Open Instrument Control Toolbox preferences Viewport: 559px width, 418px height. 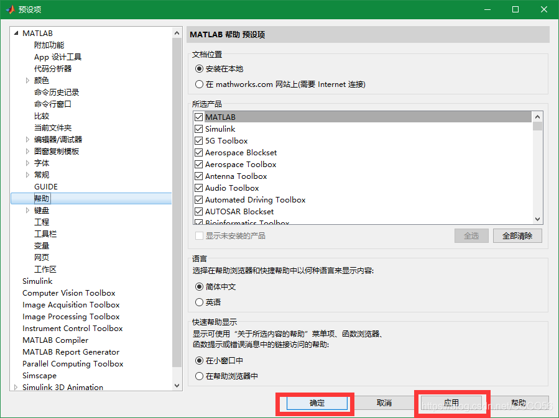pyautogui.click(x=72, y=329)
